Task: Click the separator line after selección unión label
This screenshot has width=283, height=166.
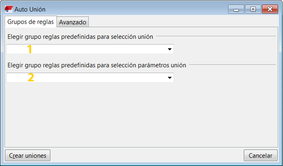Action: click(216, 36)
